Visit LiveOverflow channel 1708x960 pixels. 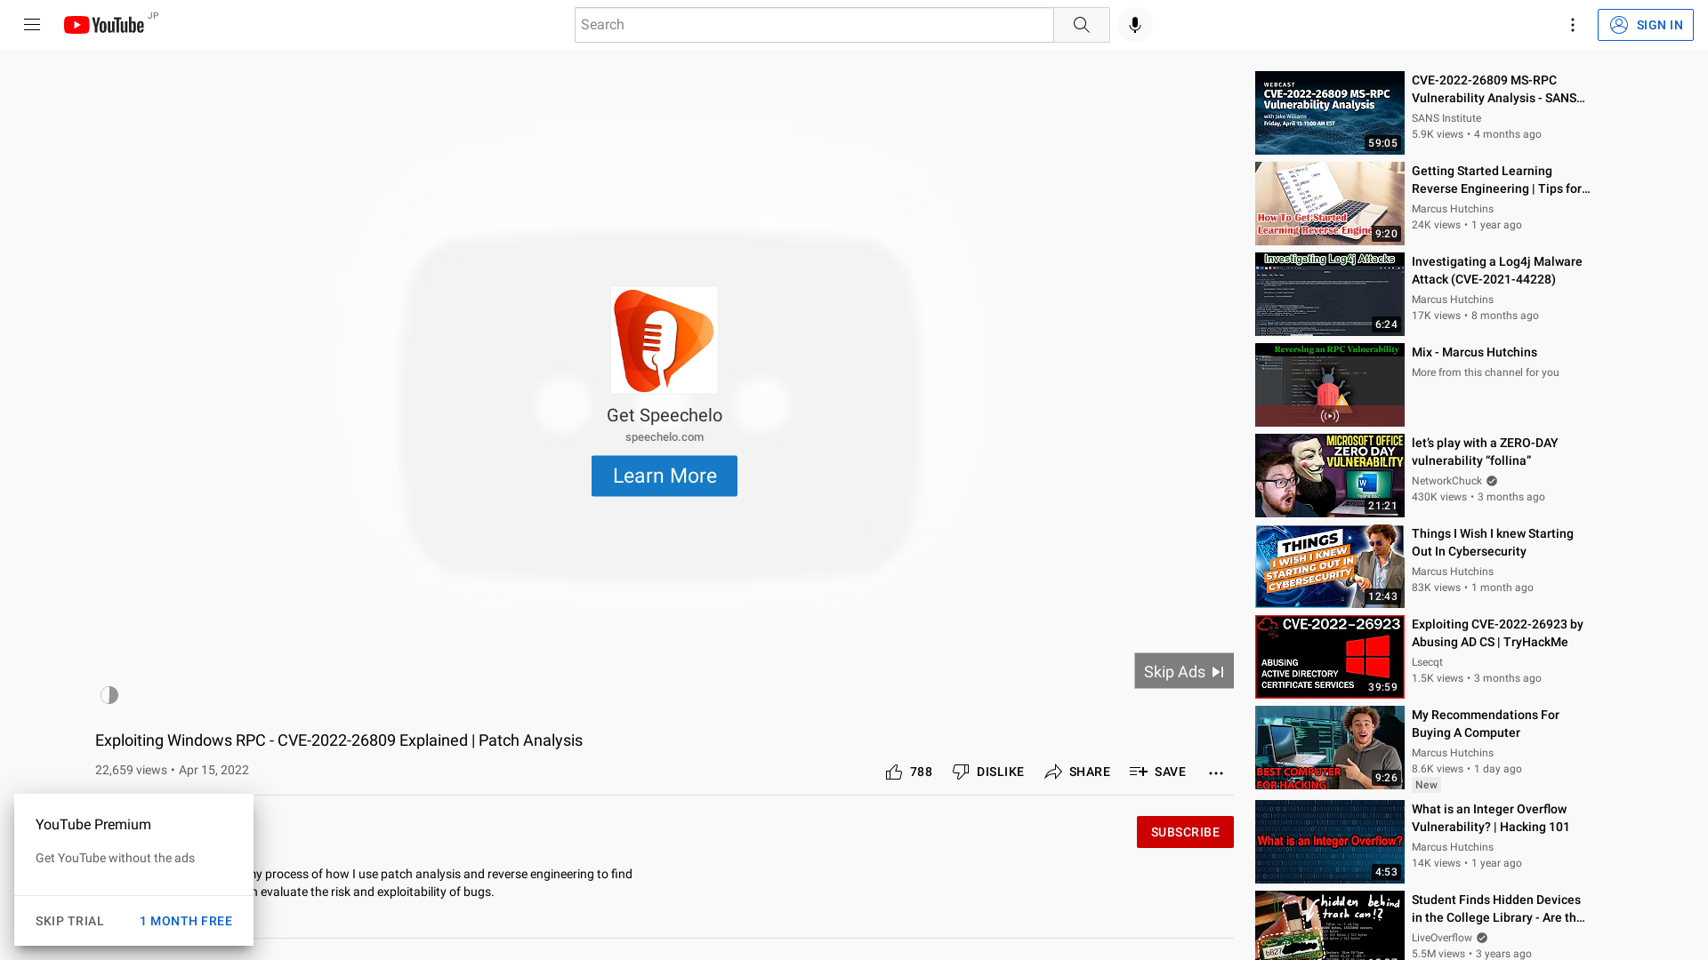tap(1442, 938)
